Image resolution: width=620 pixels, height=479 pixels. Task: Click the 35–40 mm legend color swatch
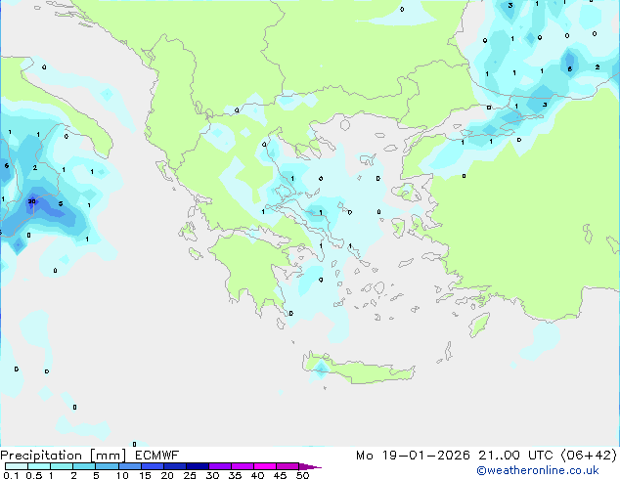pos(242,466)
